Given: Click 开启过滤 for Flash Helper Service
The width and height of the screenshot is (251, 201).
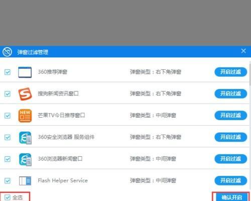Looking at the screenshot, I should [231, 180].
